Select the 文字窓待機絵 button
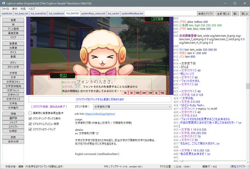Image resolution: width=250 pixels, height=169 pixels. click(13, 86)
